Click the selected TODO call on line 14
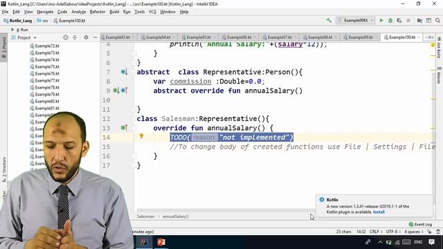 tap(231, 137)
